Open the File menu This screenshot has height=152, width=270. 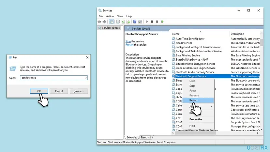tap(100, 16)
